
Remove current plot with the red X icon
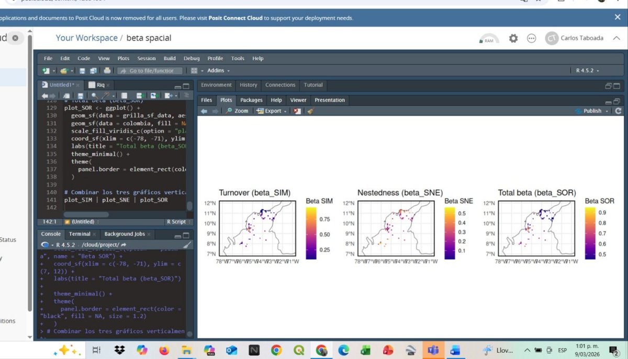(x=297, y=111)
